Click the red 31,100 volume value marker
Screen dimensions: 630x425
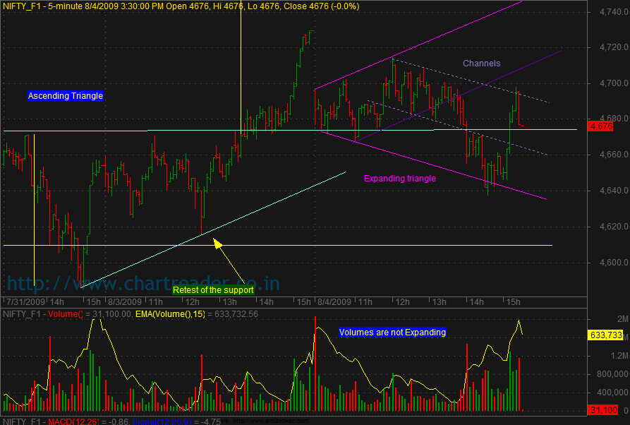point(604,410)
